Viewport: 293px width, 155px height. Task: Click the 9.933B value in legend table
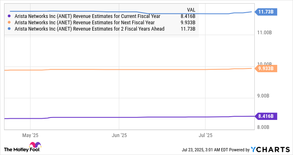pos(188,23)
